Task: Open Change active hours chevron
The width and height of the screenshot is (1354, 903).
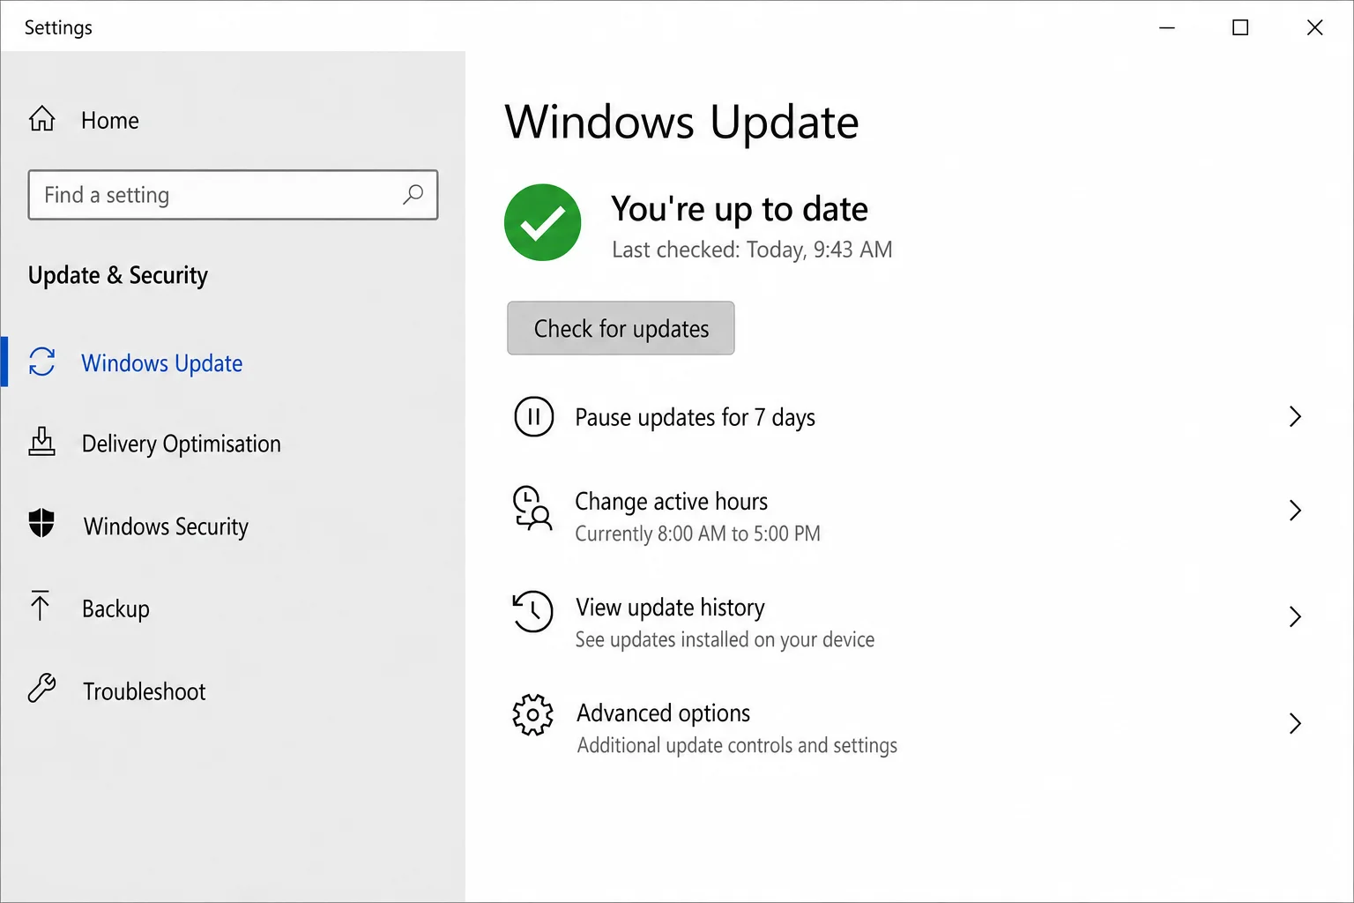Action: click(x=1295, y=510)
